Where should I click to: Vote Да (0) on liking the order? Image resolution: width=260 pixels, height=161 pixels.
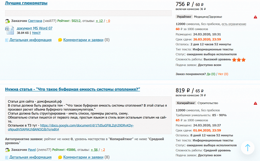point(211,74)
